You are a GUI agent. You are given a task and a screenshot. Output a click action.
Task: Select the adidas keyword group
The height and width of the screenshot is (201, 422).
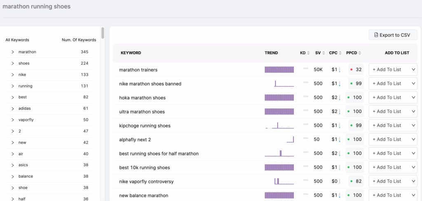(x=25, y=108)
